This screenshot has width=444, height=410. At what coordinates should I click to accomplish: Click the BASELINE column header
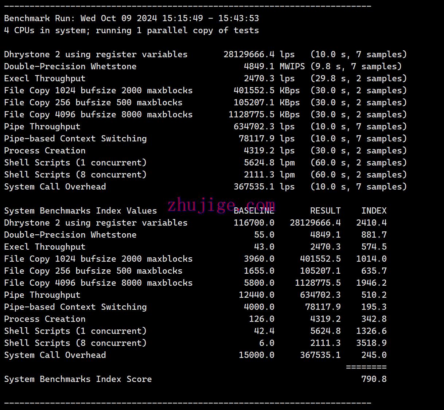(254, 211)
